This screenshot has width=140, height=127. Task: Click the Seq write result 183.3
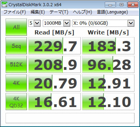[x=108, y=46]
